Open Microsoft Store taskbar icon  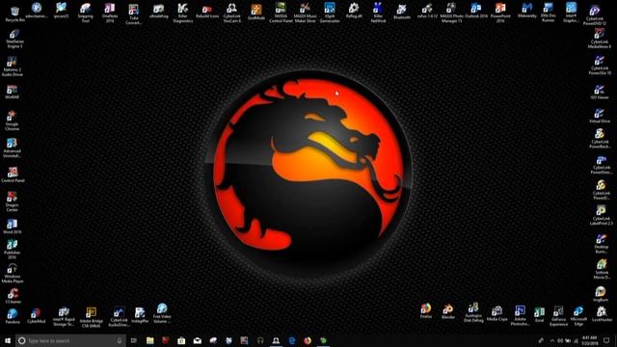[181, 340]
